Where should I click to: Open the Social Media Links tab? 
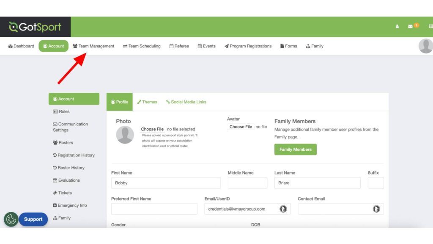pos(186,102)
